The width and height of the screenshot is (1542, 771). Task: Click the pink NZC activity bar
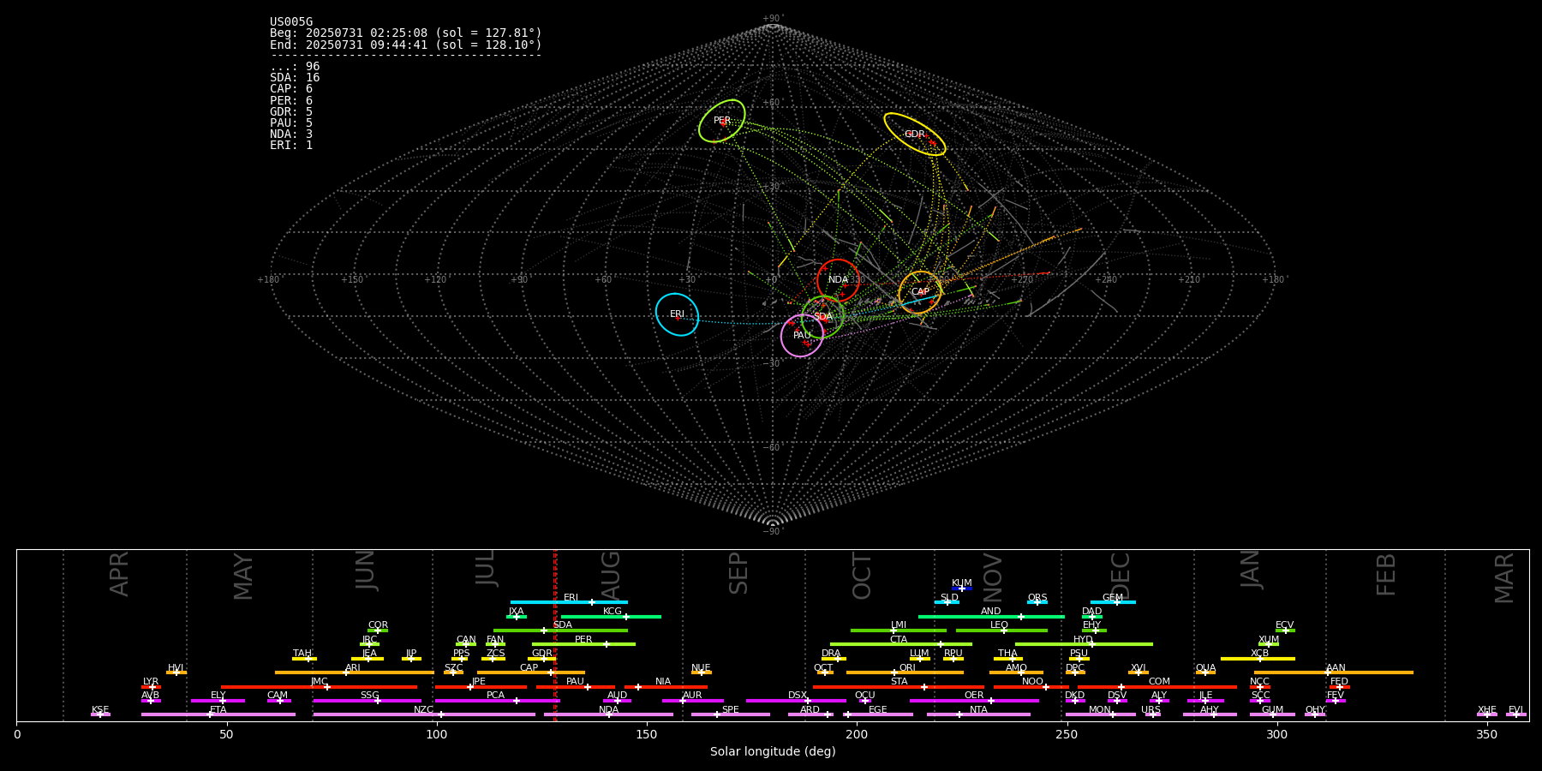point(424,714)
